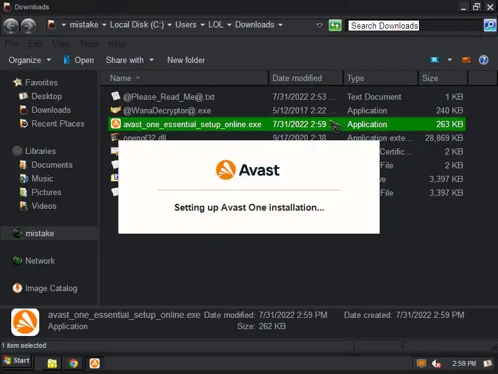Screen dimensions: 498x374
Task: Open the file explorer taskbar icon
Action: coord(52,363)
